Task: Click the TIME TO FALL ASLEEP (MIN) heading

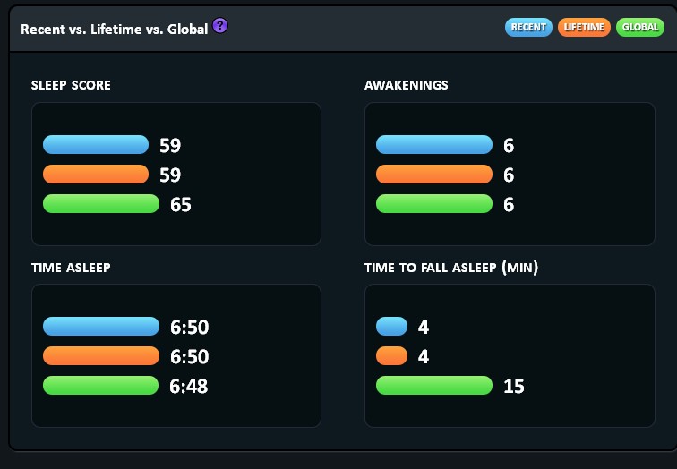Action: (x=451, y=268)
